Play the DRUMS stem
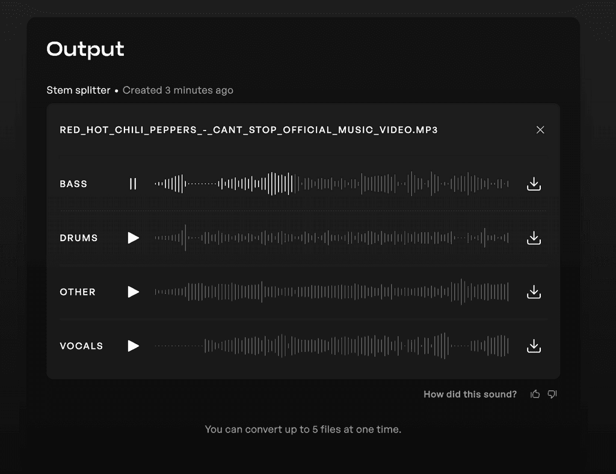The width and height of the screenshot is (616, 474). (133, 238)
